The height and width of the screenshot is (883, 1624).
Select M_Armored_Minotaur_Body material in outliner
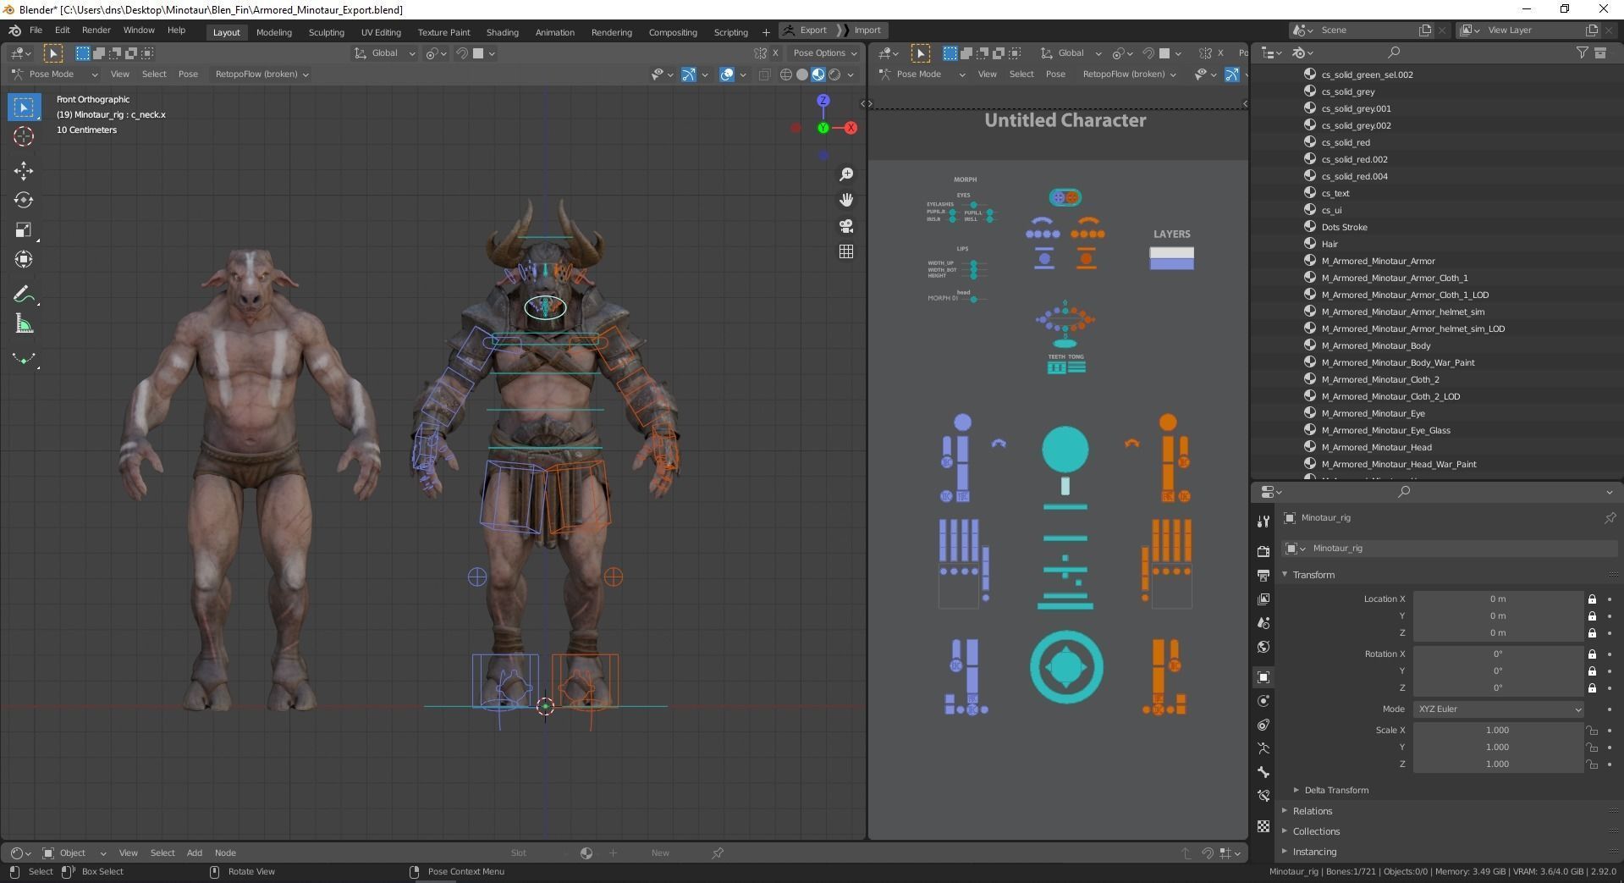coord(1376,345)
